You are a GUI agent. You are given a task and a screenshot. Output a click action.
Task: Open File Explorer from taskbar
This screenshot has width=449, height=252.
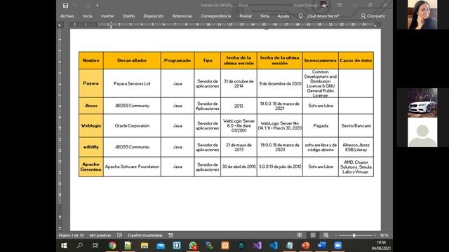145,246
